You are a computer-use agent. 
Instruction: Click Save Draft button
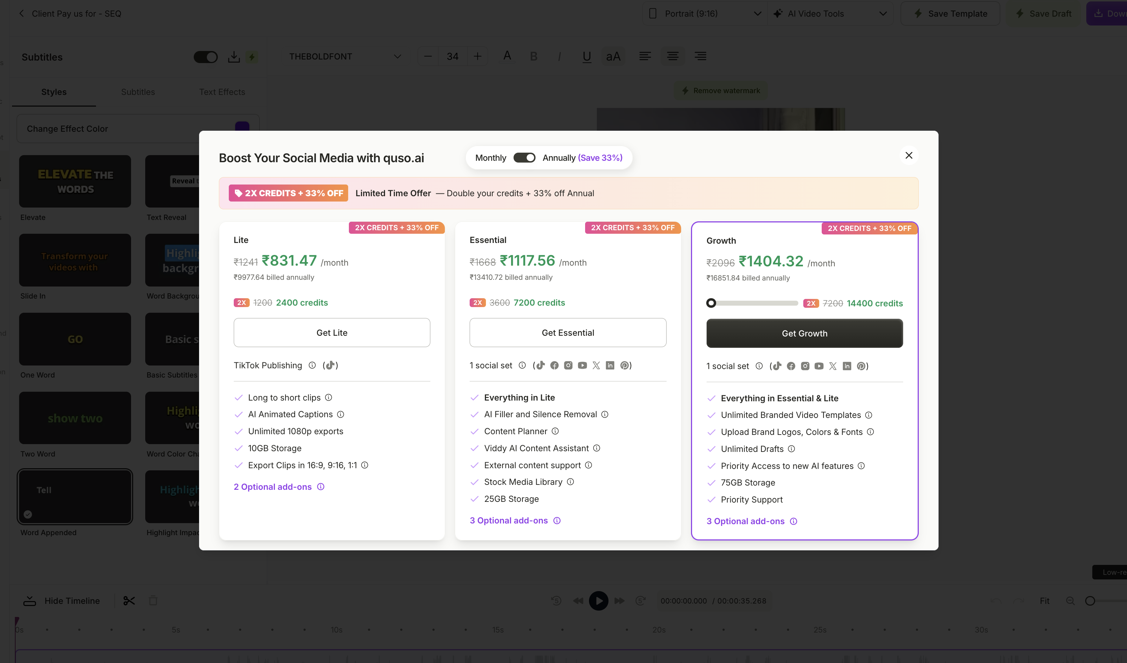(x=1044, y=13)
